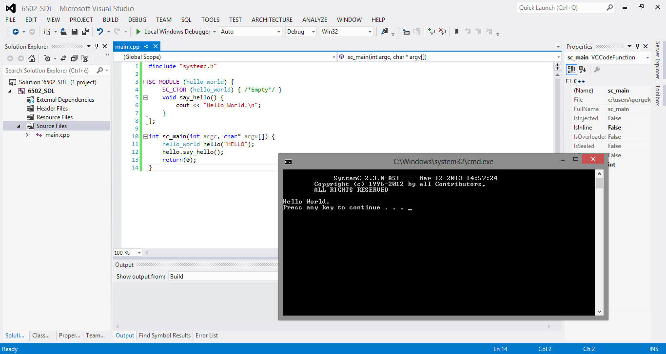Click the Open File toolbar icon
The height and width of the screenshot is (354, 666).
[x=64, y=32]
